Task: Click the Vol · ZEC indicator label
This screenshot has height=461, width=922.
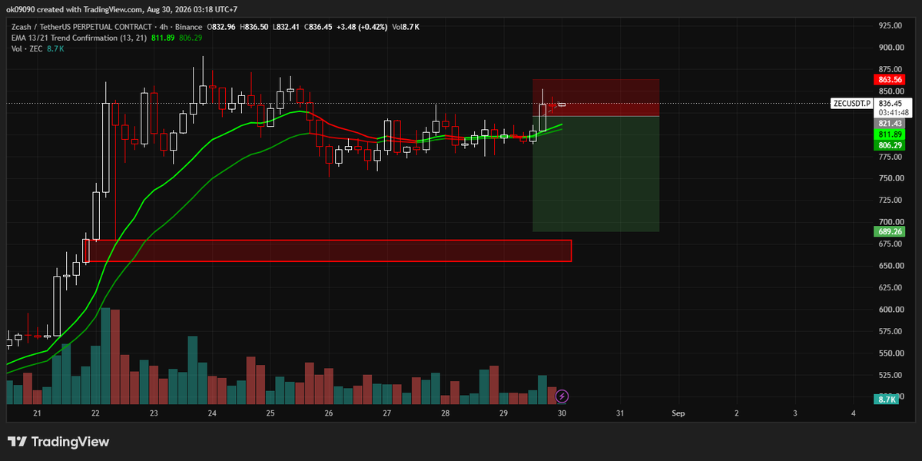Action: pos(27,48)
